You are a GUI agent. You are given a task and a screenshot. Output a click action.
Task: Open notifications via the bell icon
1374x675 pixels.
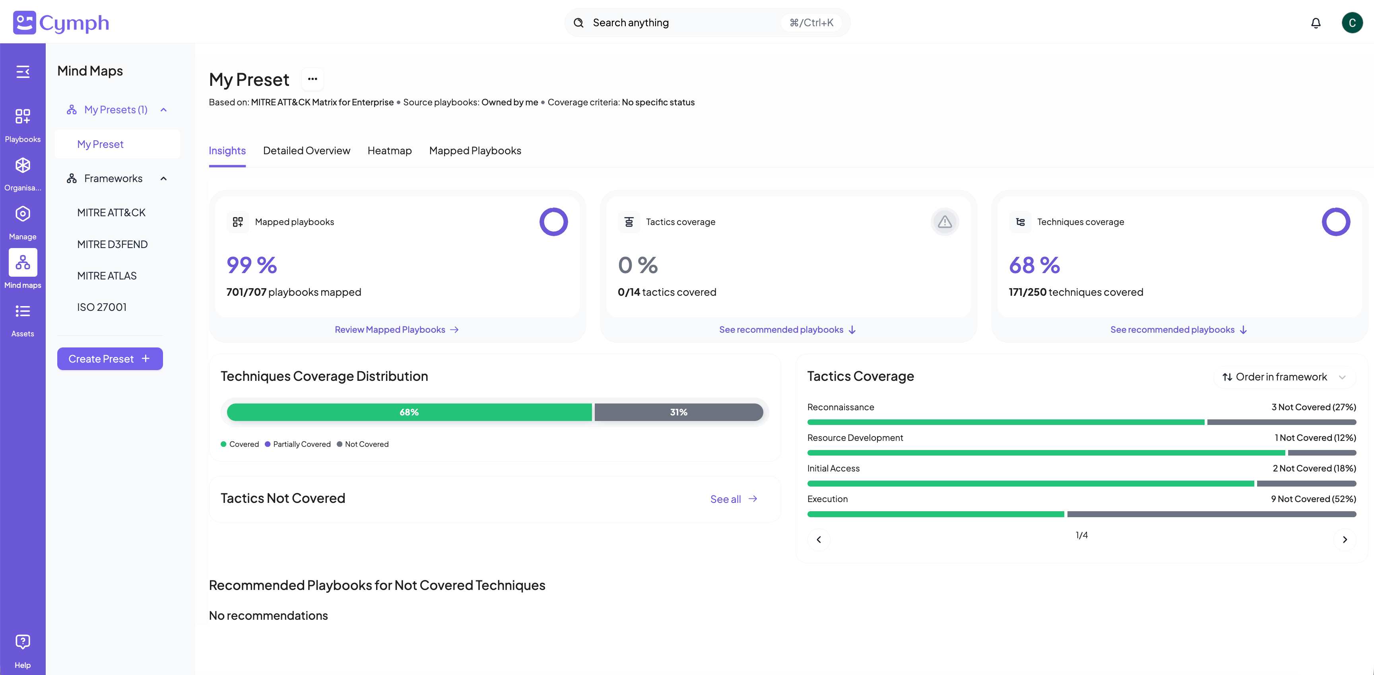tap(1315, 22)
